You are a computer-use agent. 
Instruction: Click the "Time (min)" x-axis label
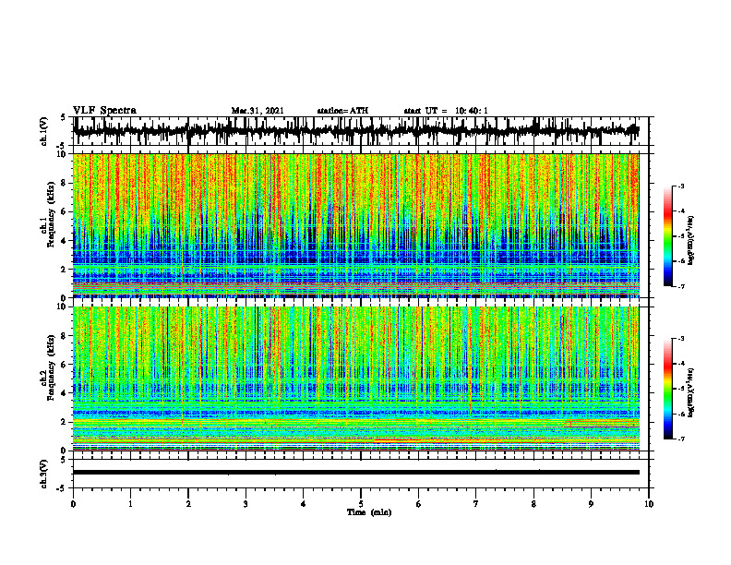(x=369, y=512)
